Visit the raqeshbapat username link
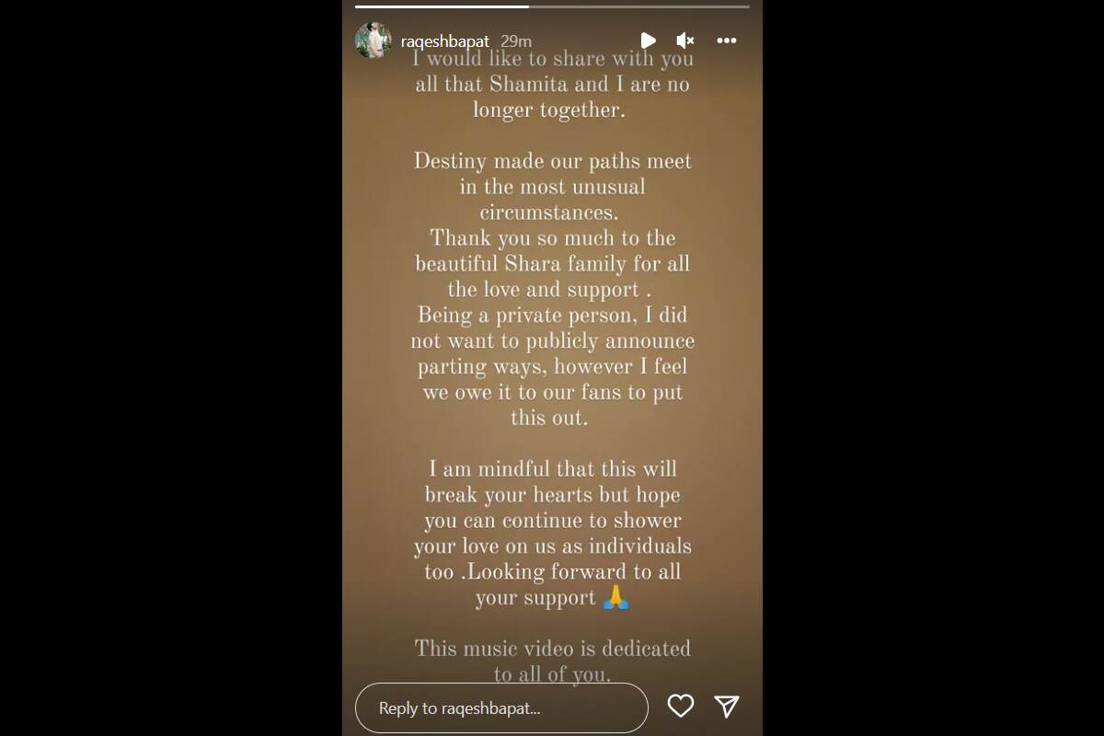 pyautogui.click(x=445, y=41)
